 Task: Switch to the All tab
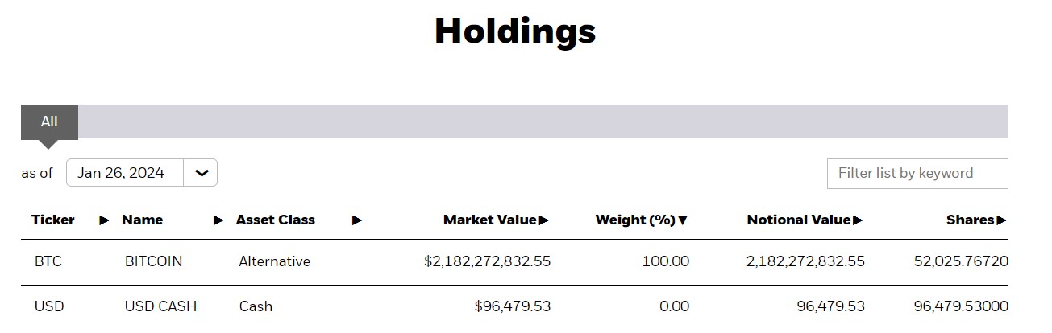pyautogui.click(x=49, y=121)
